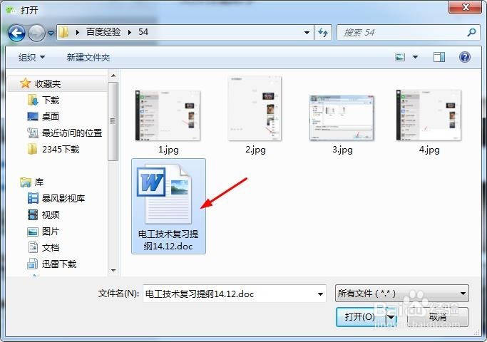Click the 1.jpg file name label
The image size is (487, 342).
pyautogui.click(x=168, y=150)
